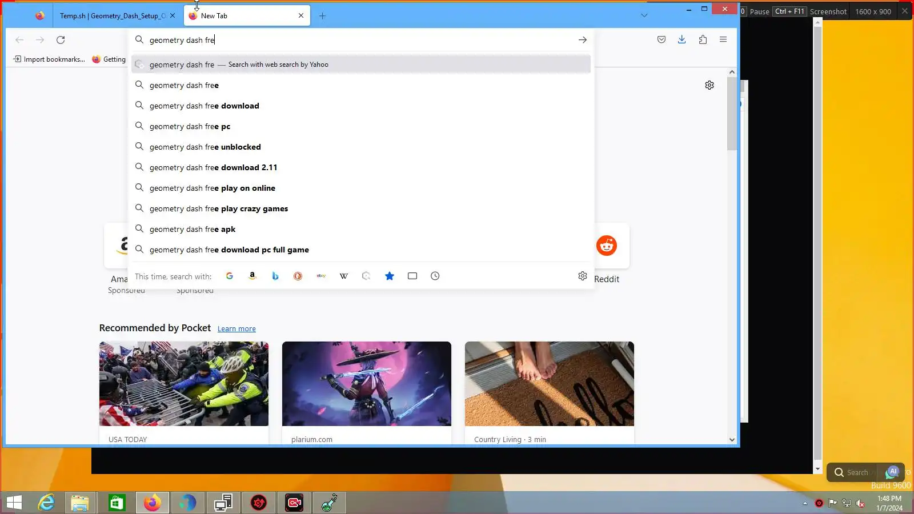Choose suggestion 'geometry dash free download'
Viewport: 914px width, 514px height.
(x=361, y=106)
